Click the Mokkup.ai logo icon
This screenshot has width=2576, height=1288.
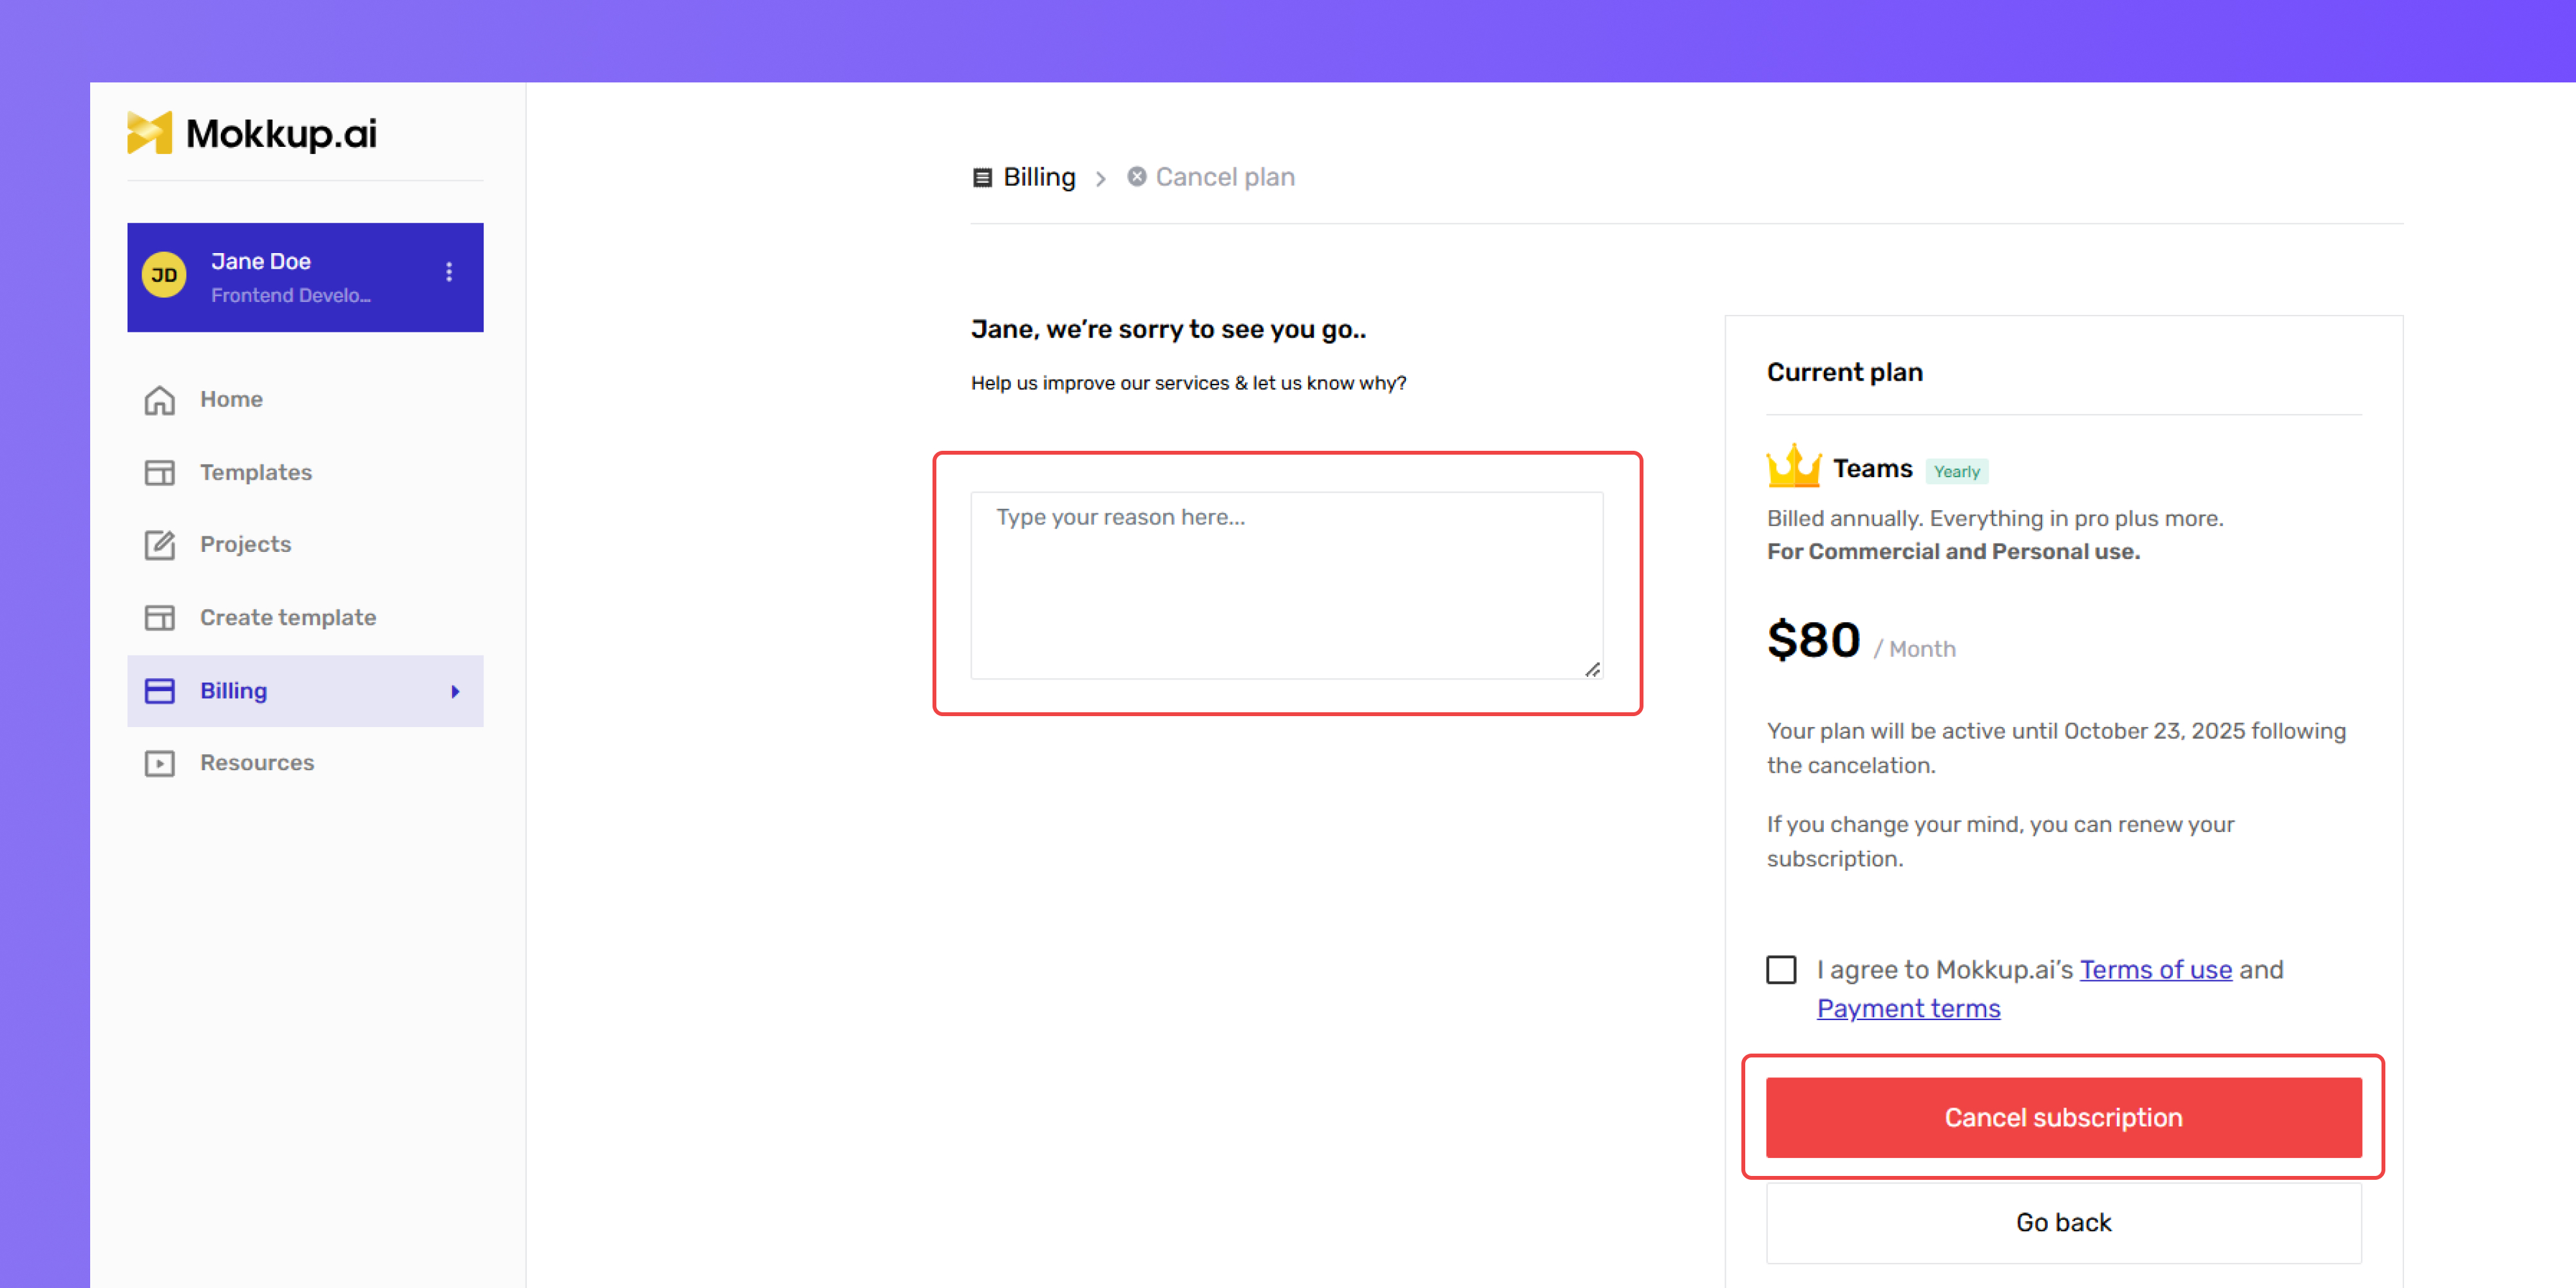click(x=150, y=133)
